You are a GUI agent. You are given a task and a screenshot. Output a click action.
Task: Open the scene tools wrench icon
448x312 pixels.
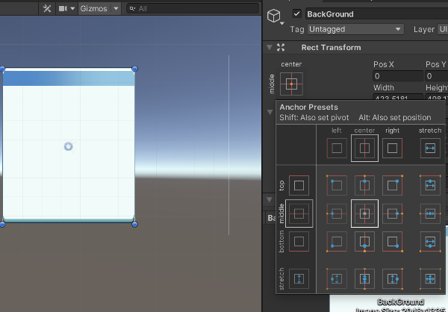point(47,8)
